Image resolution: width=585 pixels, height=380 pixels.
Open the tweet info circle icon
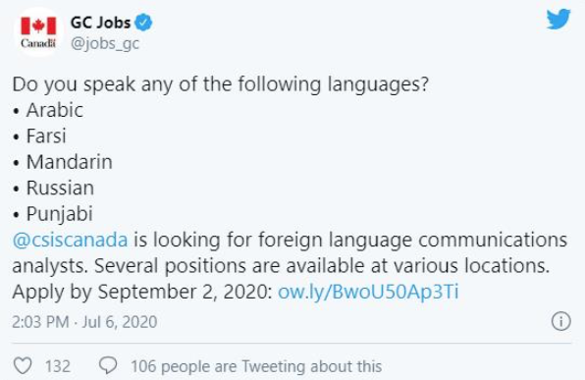tap(561, 321)
